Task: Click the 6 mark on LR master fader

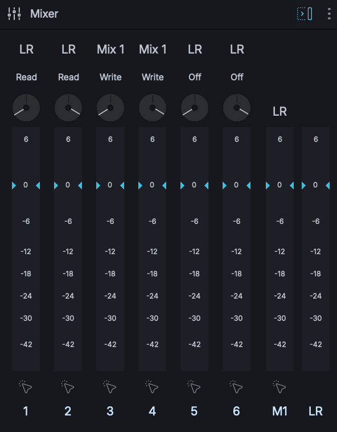Action: coord(316,140)
